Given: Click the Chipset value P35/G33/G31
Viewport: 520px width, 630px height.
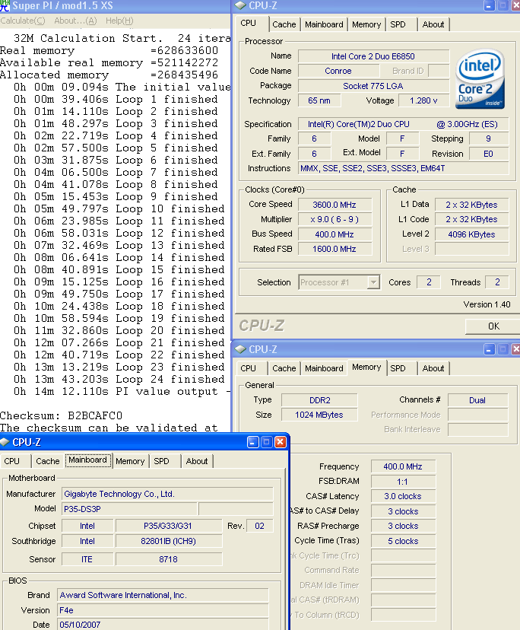Looking at the screenshot, I should (x=168, y=526).
